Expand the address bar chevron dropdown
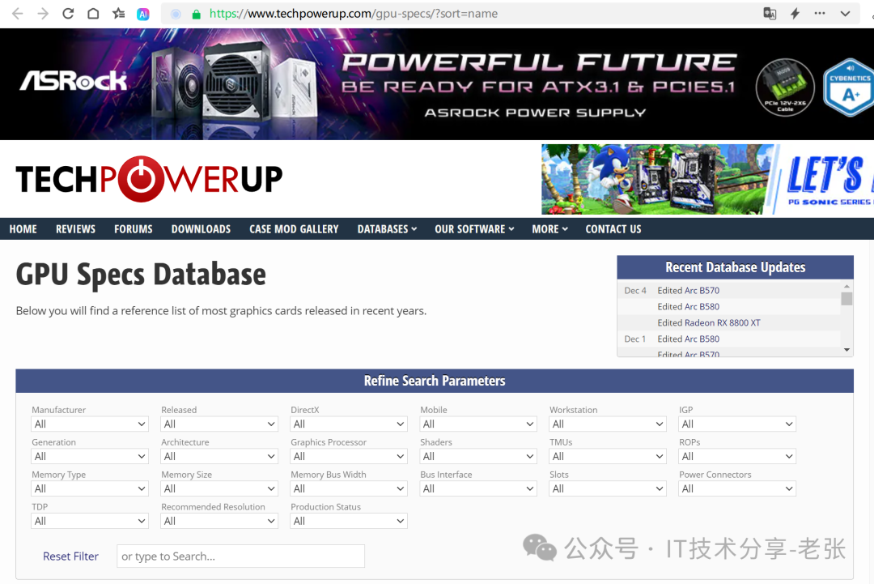 tap(845, 14)
